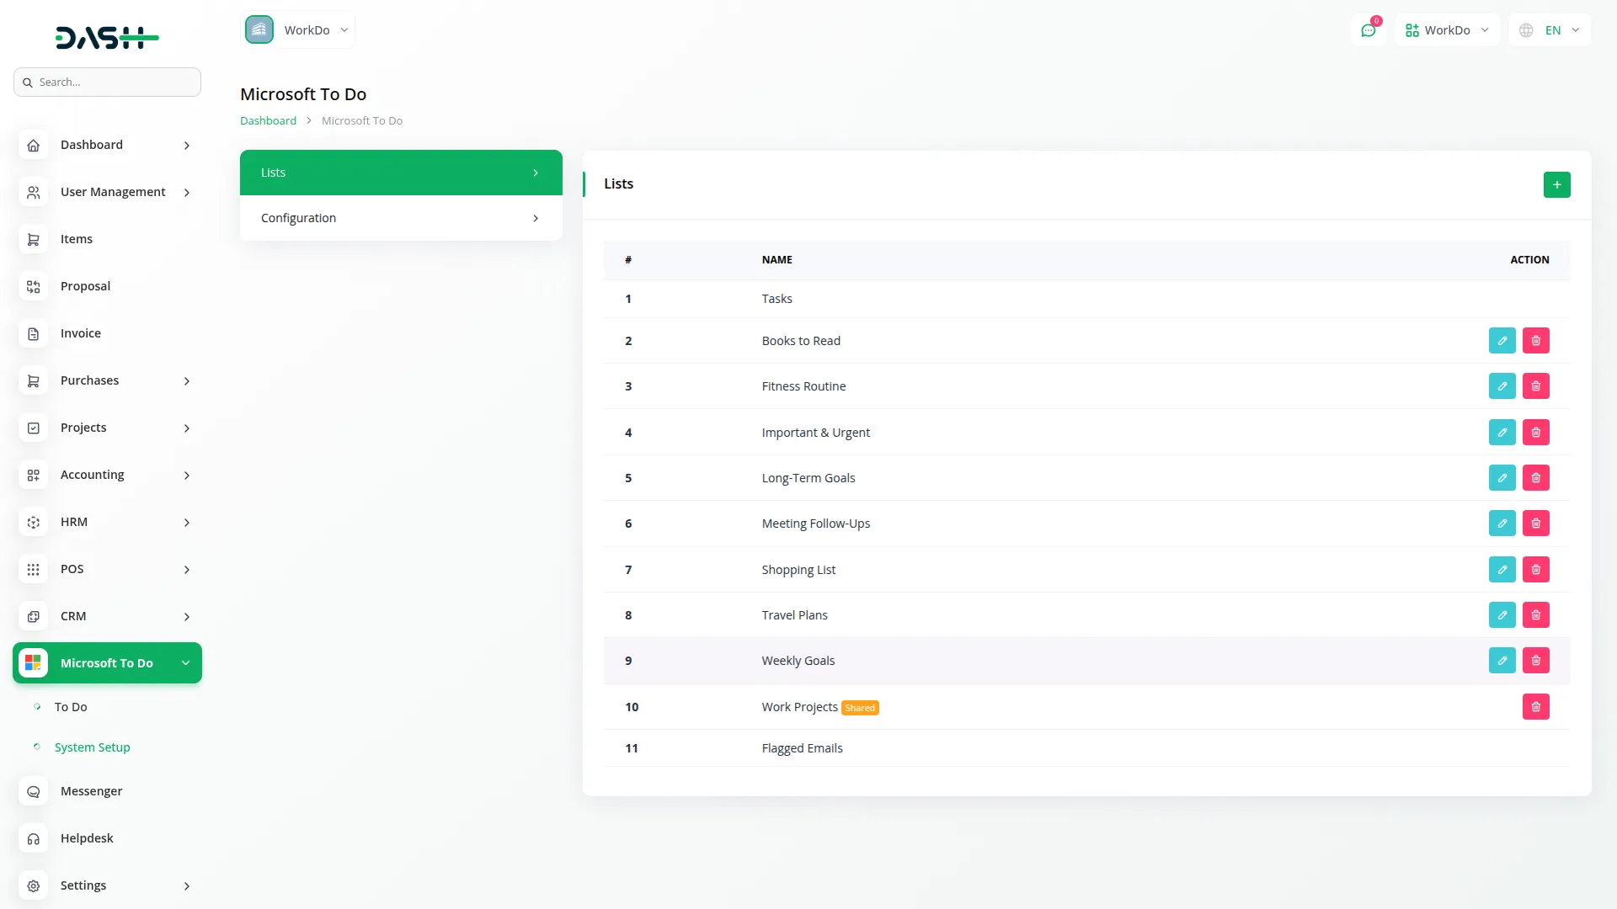
Task: Delete the Meeting Follow-Ups list
Action: click(1535, 524)
